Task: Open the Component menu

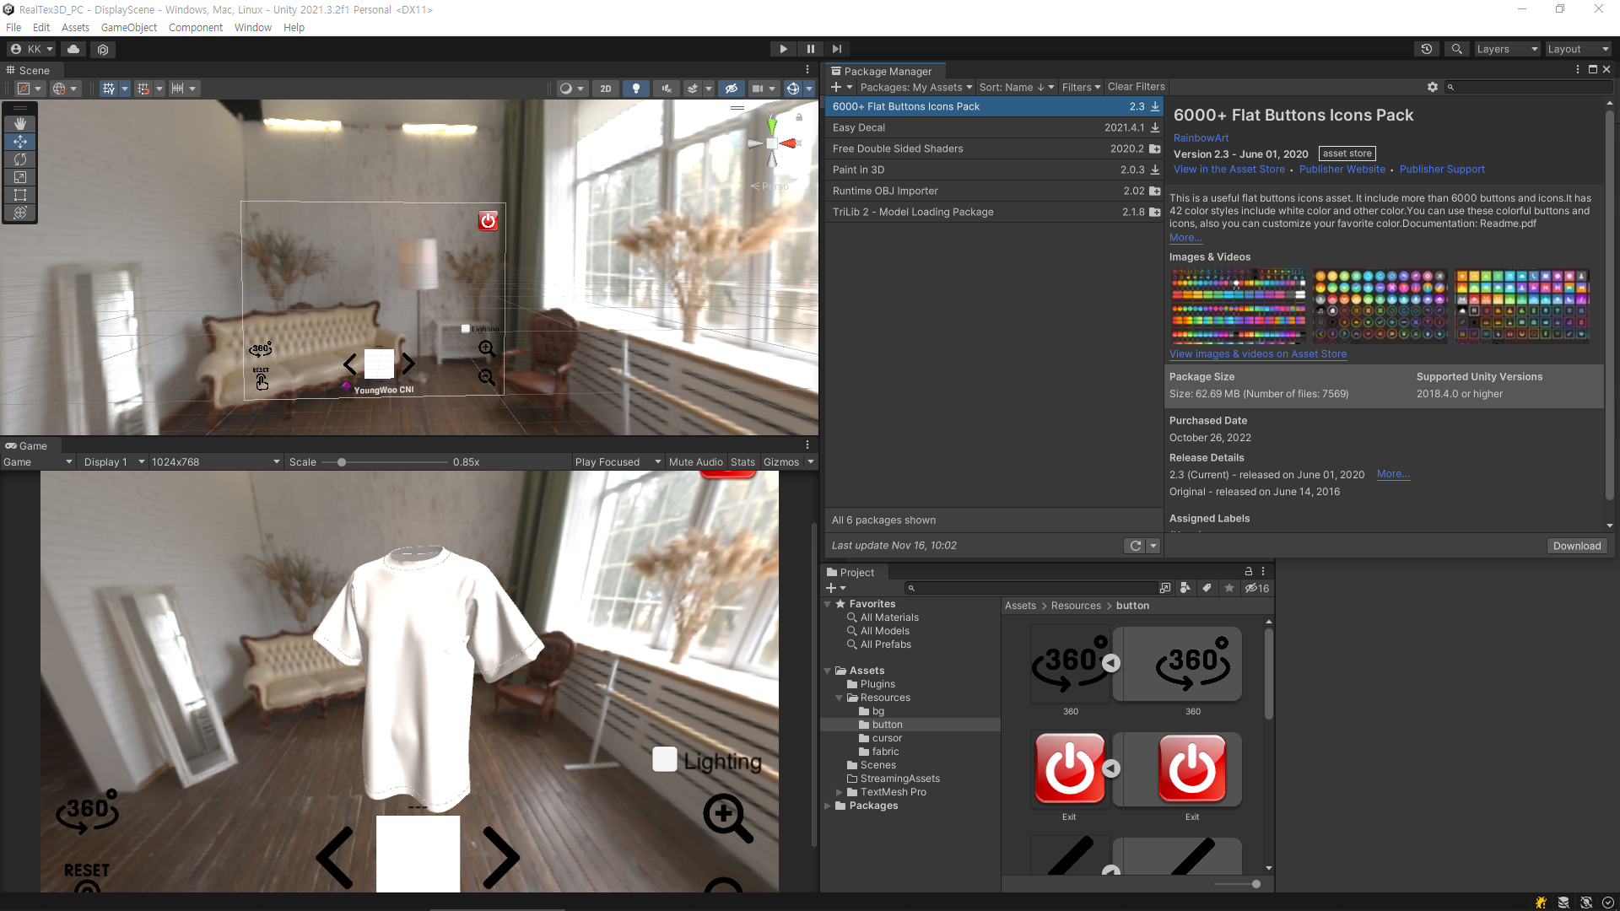Action: click(195, 28)
